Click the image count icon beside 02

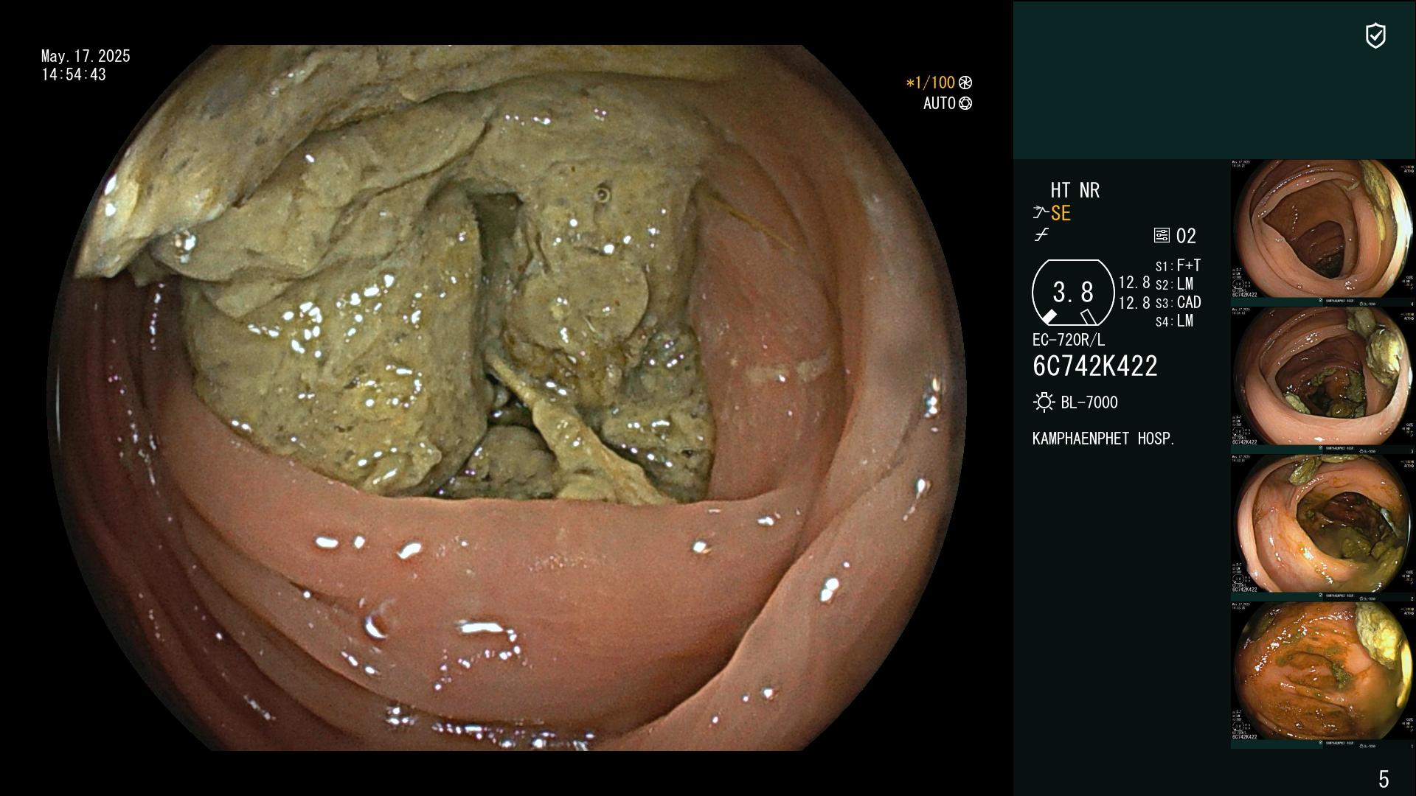pyautogui.click(x=1162, y=236)
